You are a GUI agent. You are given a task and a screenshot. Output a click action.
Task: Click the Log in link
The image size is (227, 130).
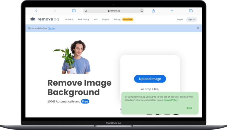[180, 19]
